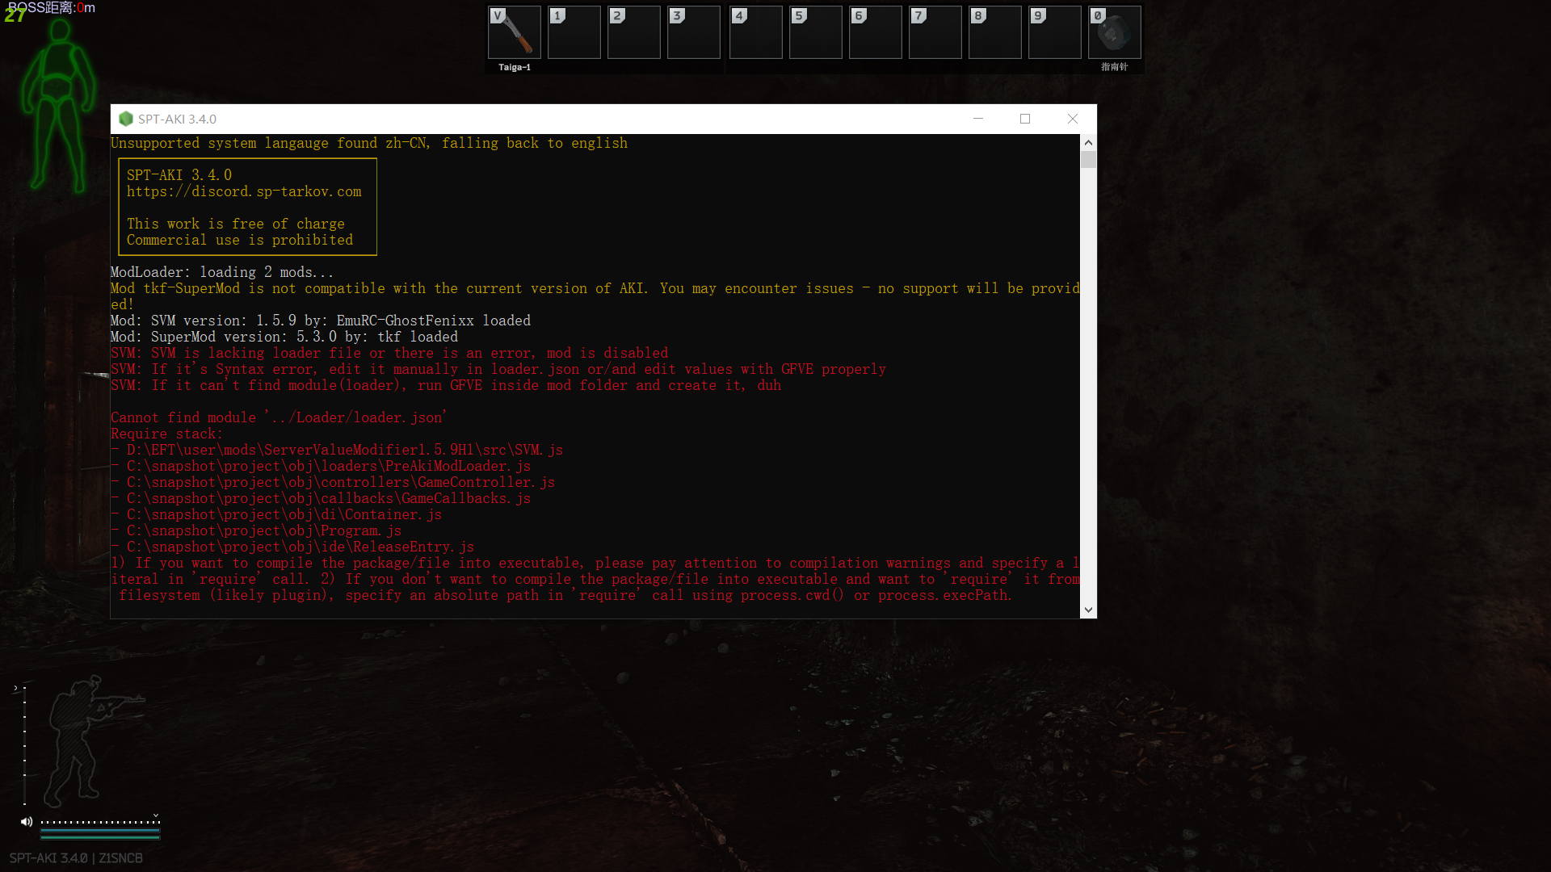
Task: Minimize the SPT-AKI console window
Action: coord(978,119)
